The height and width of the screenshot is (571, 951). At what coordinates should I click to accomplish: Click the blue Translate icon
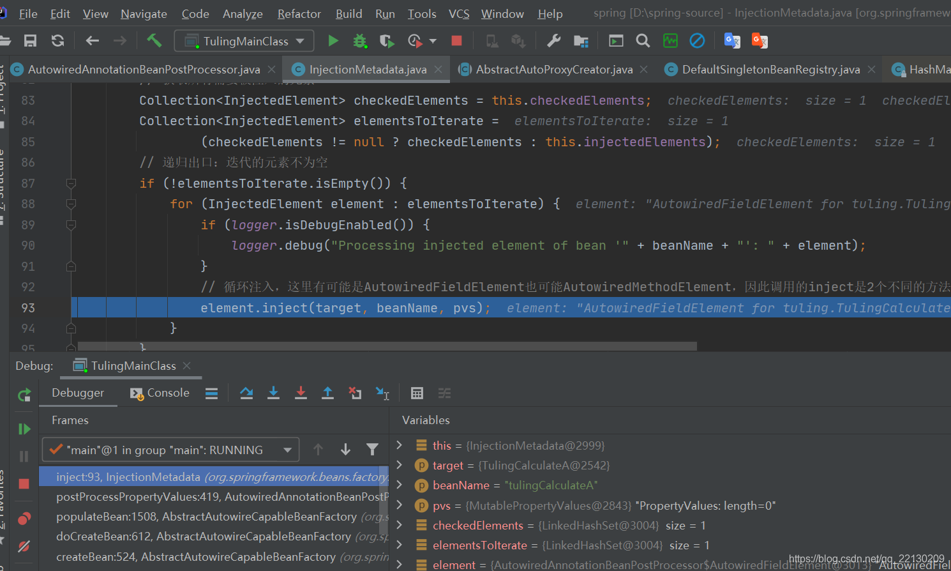tap(732, 41)
